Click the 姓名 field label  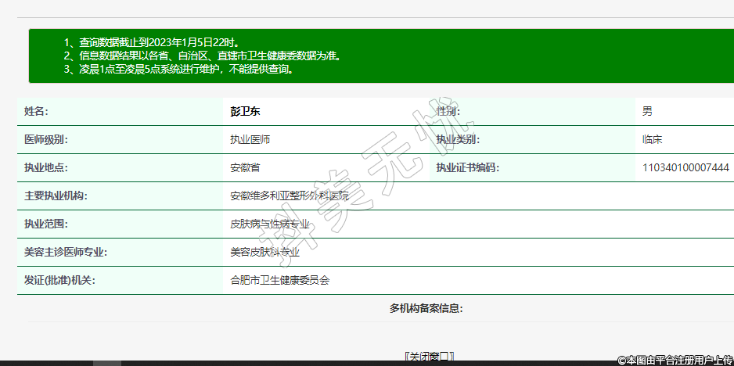(36, 111)
